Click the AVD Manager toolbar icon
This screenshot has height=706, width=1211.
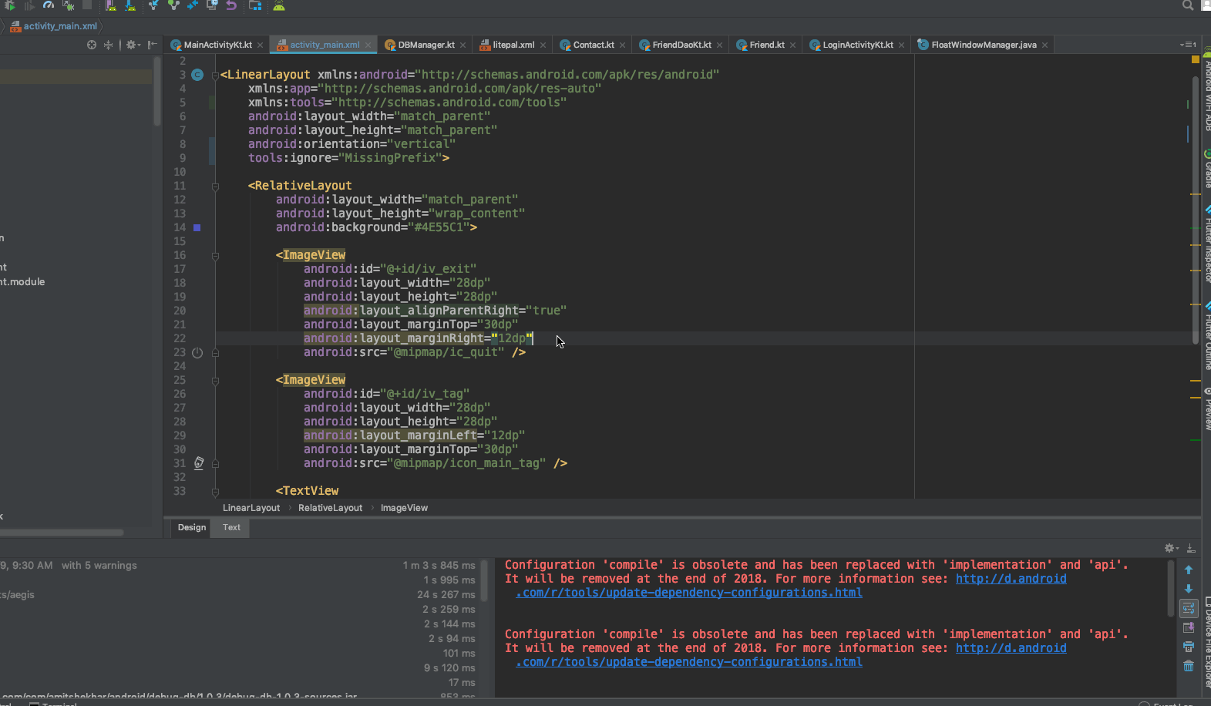[x=110, y=5]
